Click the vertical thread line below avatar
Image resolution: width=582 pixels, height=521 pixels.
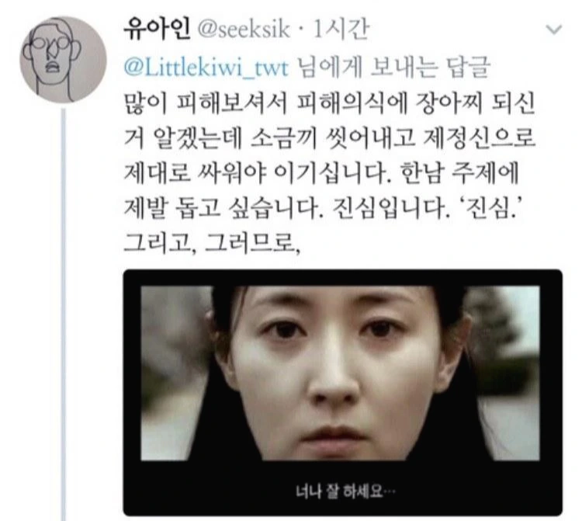point(64,314)
